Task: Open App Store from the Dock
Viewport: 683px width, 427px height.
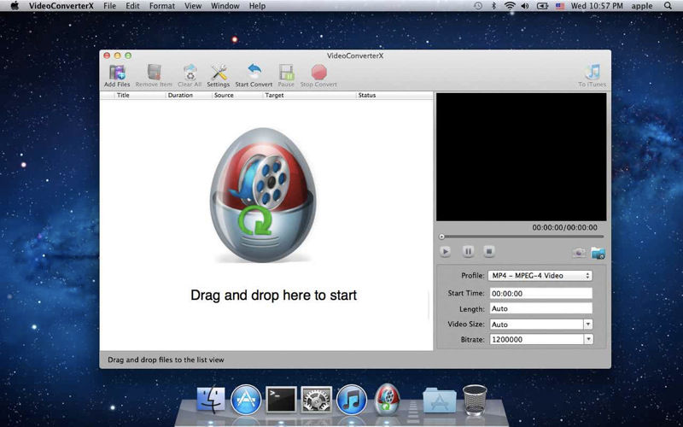Action: pyautogui.click(x=246, y=400)
